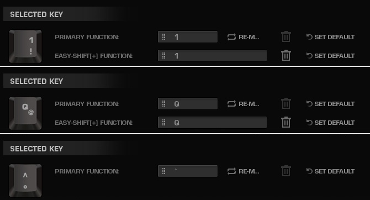Set default for key 1 Easy-Shift function
The image size is (370, 200).
tap(330, 56)
